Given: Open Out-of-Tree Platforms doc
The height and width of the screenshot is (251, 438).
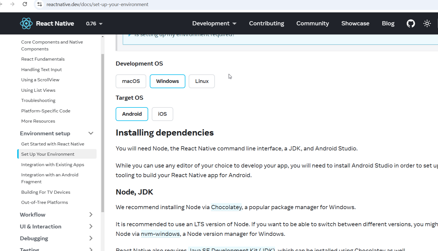Looking at the screenshot, I should [45, 203].
